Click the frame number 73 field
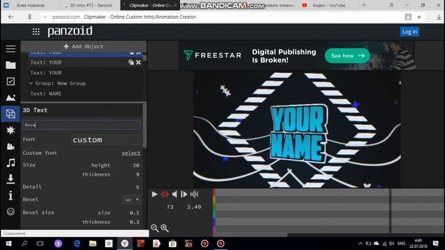445x250 pixels. click(x=170, y=207)
